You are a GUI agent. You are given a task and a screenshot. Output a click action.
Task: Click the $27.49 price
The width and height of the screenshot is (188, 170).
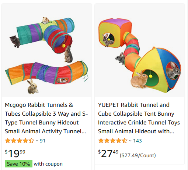(x=108, y=153)
